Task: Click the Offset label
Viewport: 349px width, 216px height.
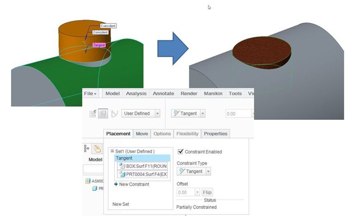Action: 182,184
